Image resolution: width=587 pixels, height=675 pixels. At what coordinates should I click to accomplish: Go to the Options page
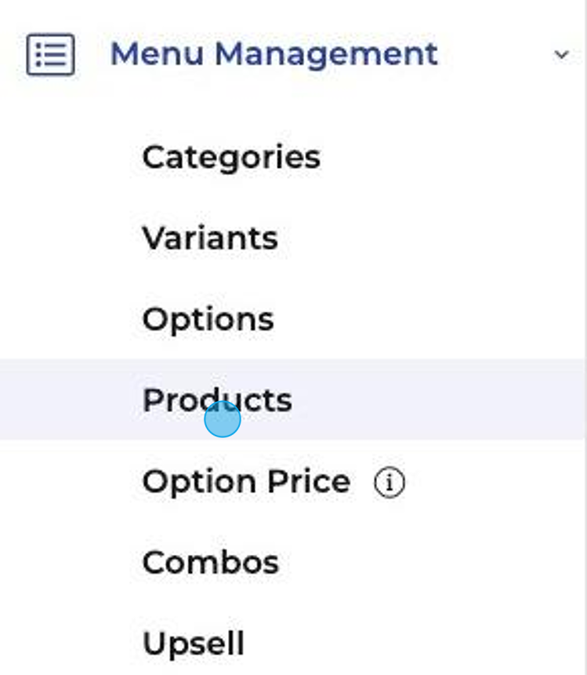pos(208,320)
